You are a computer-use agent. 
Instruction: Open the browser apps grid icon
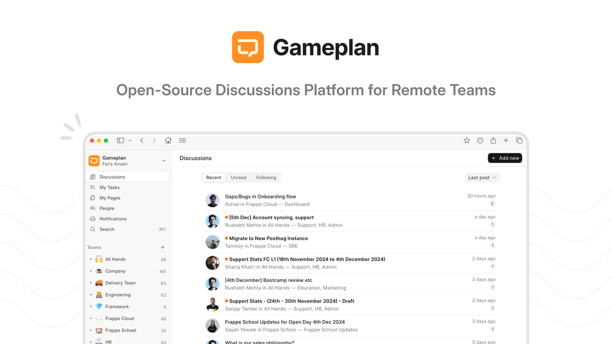182,140
